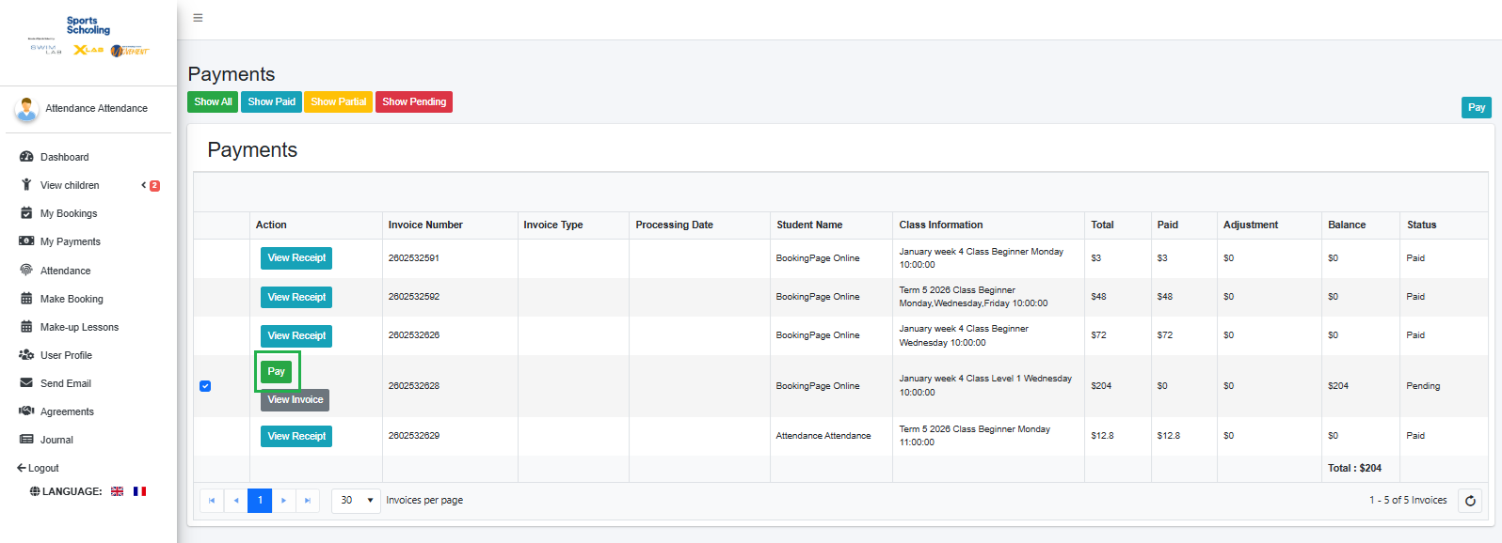Click the Attendance fingerprint icon
The width and height of the screenshot is (1502, 543).
tap(26, 271)
